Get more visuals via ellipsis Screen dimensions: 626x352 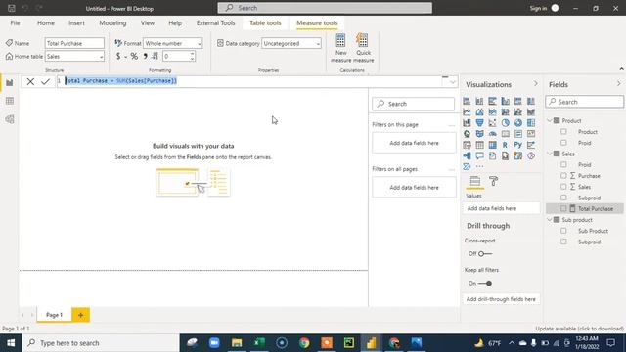pos(479,166)
